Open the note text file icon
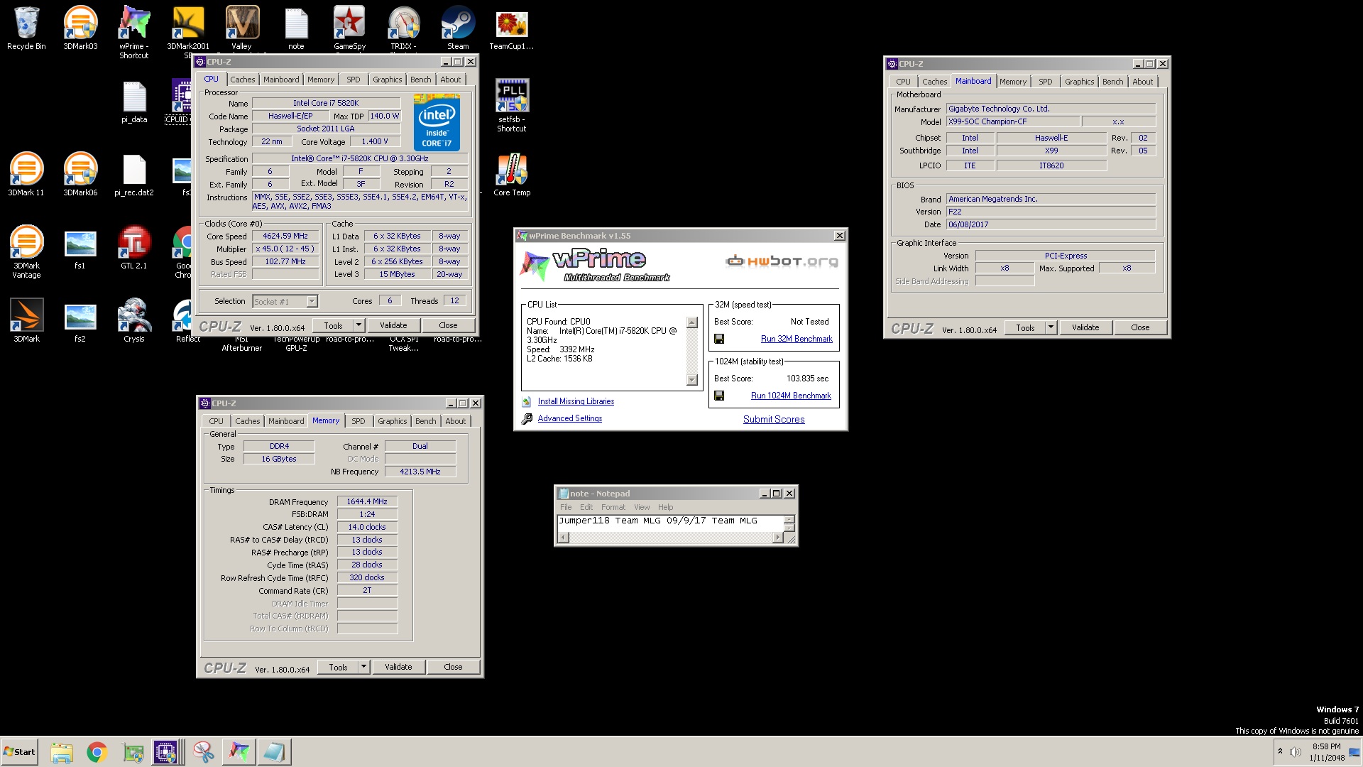The height and width of the screenshot is (767, 1363). [x=296, y=28]
